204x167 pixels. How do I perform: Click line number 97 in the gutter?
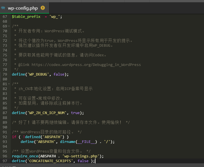(5, 161)
